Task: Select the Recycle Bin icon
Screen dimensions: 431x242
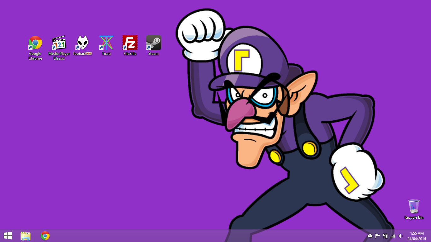Action: point(414,207)
